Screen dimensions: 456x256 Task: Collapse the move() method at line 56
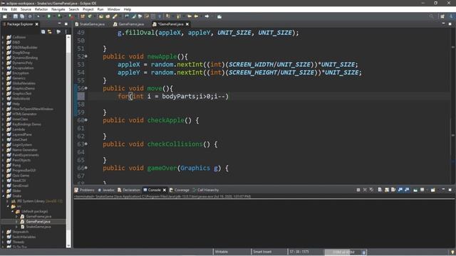pyautogui.click(x=85, y=88)
